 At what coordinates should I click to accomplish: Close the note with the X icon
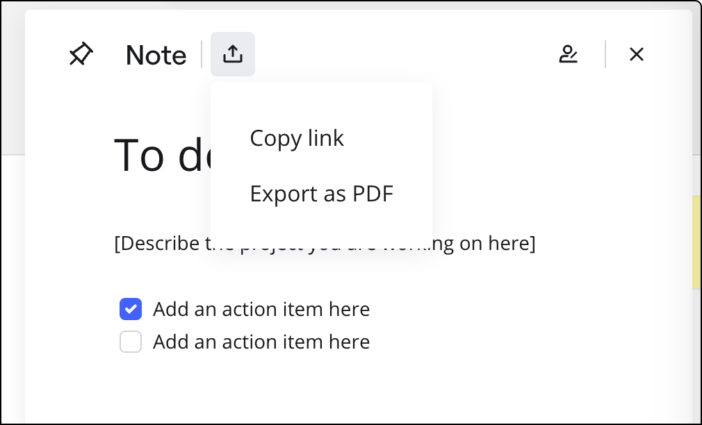click(x=636, y=54)
